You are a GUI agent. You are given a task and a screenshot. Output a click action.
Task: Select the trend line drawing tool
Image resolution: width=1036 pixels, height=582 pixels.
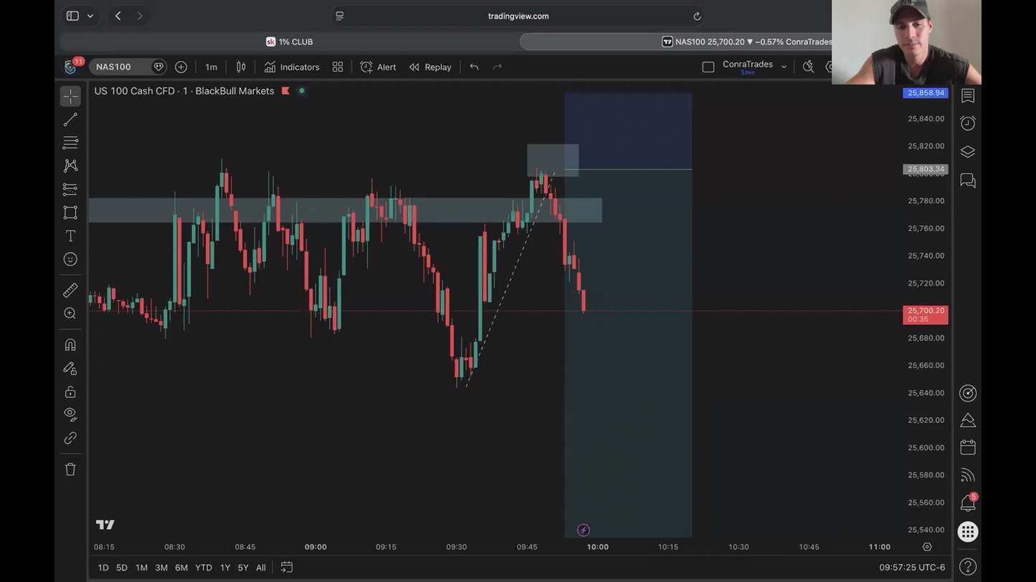pyautogui.click(x=70, y=120)
